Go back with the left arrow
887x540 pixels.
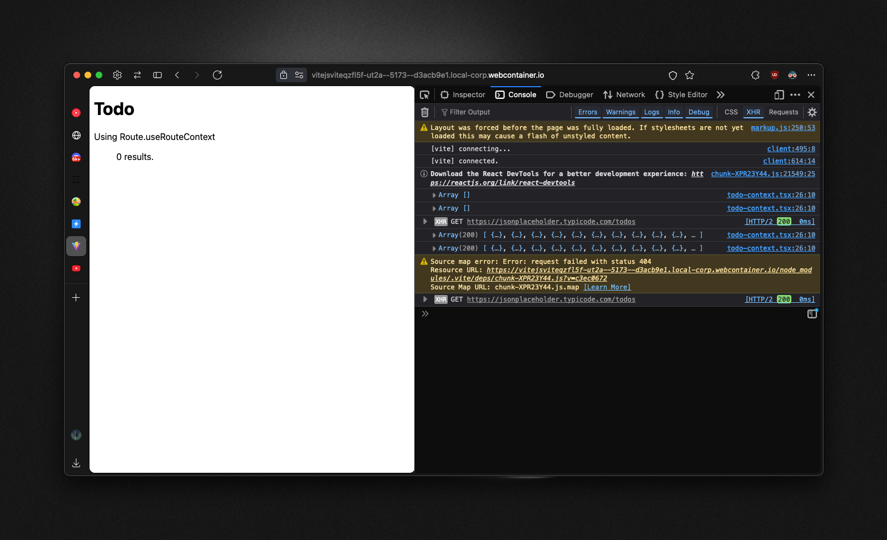pyautogui.click(x=177, y=75)
